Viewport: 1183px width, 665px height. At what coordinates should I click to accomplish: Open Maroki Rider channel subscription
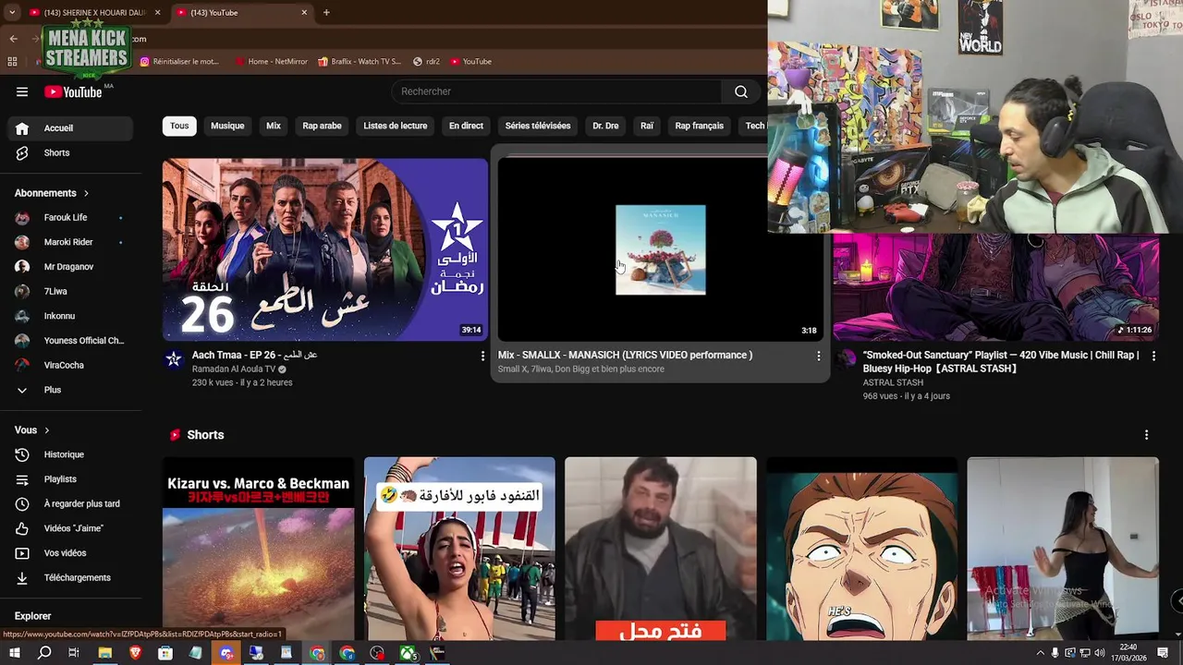coord(71,242)
